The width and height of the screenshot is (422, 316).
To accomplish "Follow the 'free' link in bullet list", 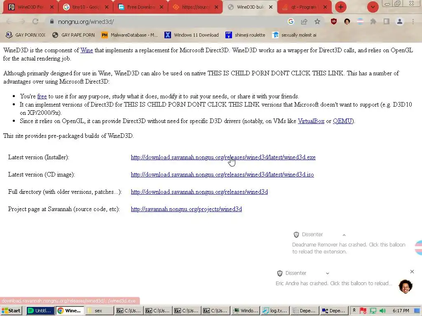I will coord(42,96).
